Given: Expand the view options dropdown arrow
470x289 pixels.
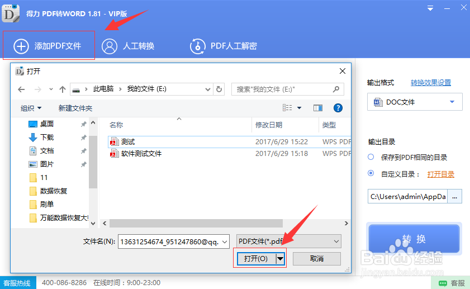Looking at the screenshot, I should pos(299,108).
